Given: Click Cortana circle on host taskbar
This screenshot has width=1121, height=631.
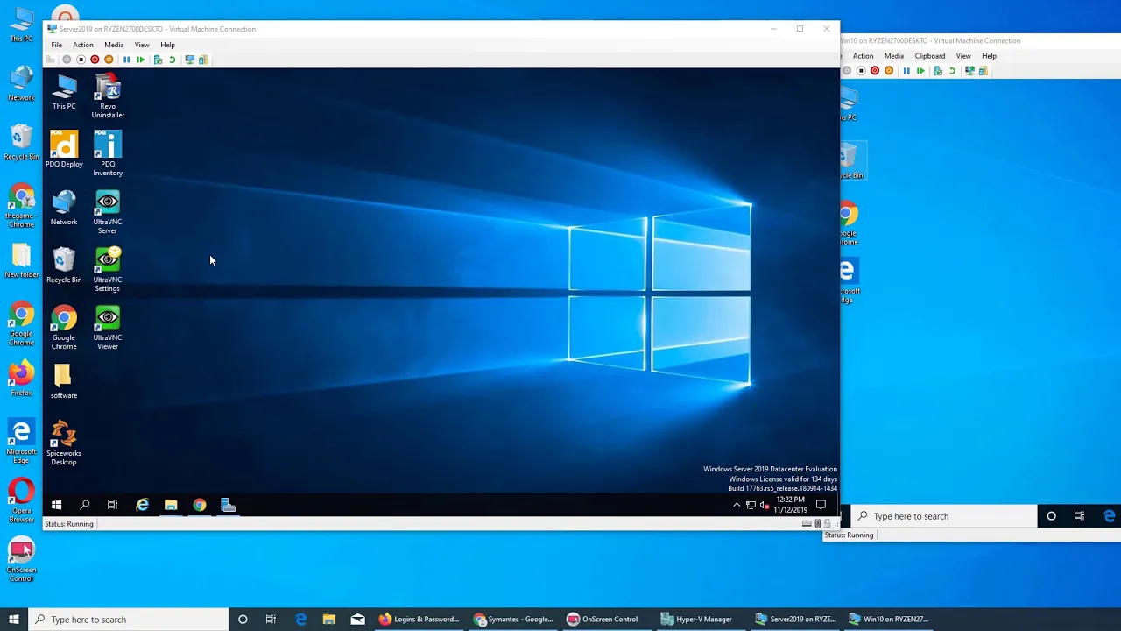Looking at the screenshot, I should pos(243,620).
